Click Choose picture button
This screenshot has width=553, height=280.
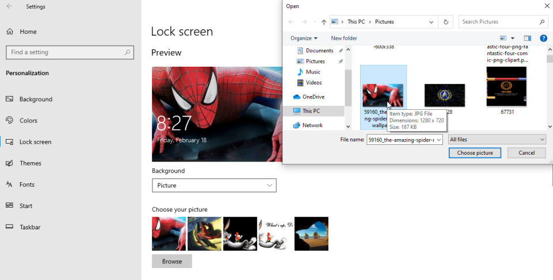475,153
